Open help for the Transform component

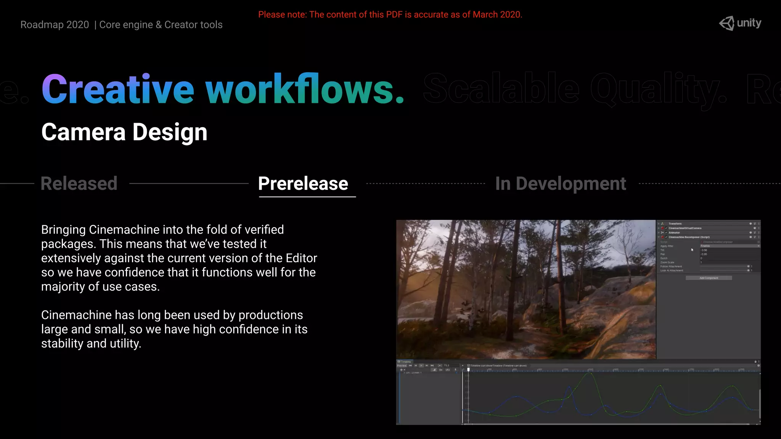[750, 224]
